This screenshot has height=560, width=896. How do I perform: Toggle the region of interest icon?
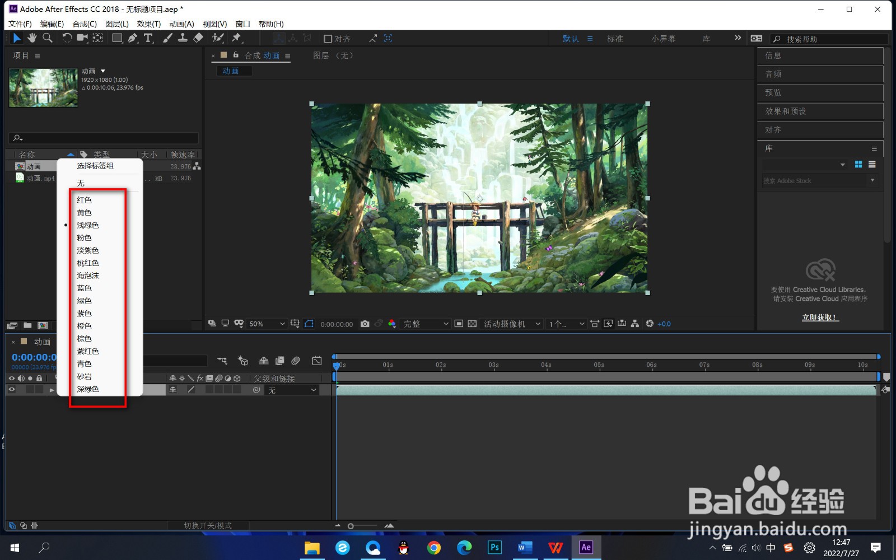[459, 324]
